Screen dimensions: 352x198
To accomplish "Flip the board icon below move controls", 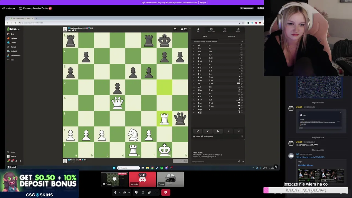I will coord(242,136).
